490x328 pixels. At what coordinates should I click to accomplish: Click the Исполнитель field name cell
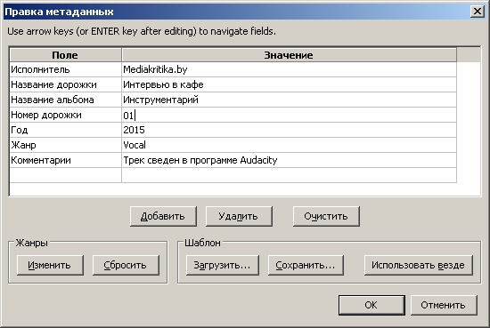(x=66, y=69)
